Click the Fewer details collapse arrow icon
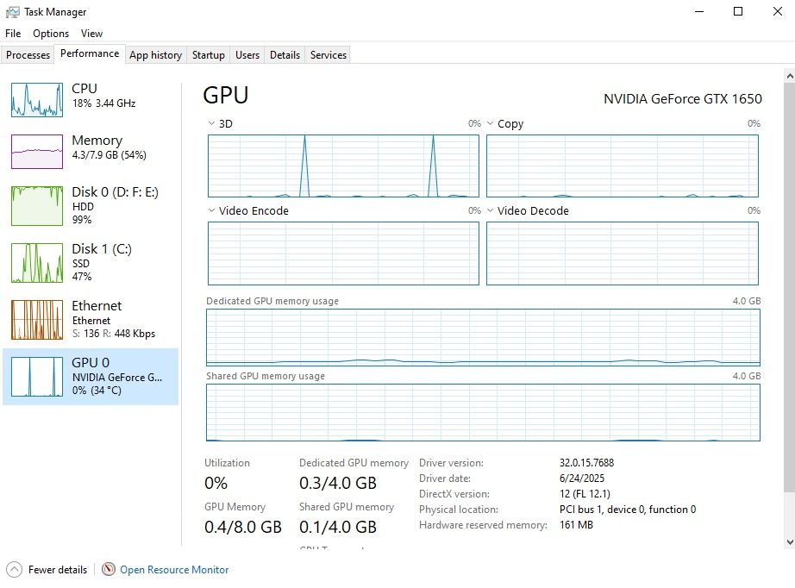This screenshot has height=588, width=795. 14,570
